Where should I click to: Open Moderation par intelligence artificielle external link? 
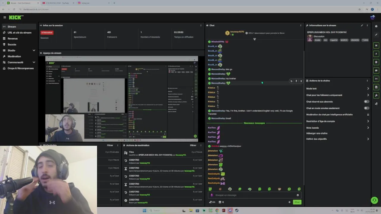pos(368,114)
